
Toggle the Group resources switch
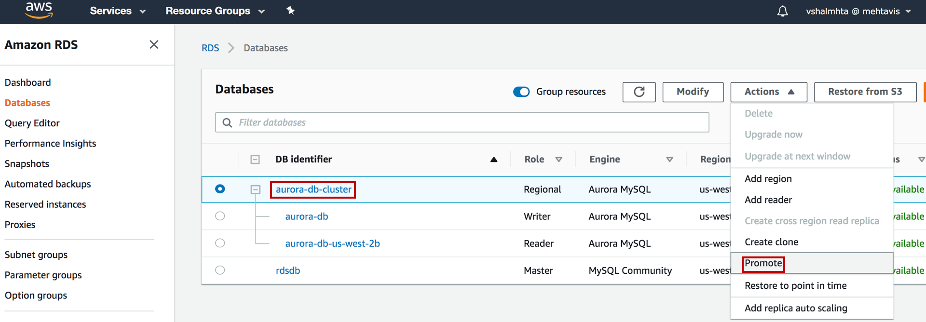click(x=521, y=92)
